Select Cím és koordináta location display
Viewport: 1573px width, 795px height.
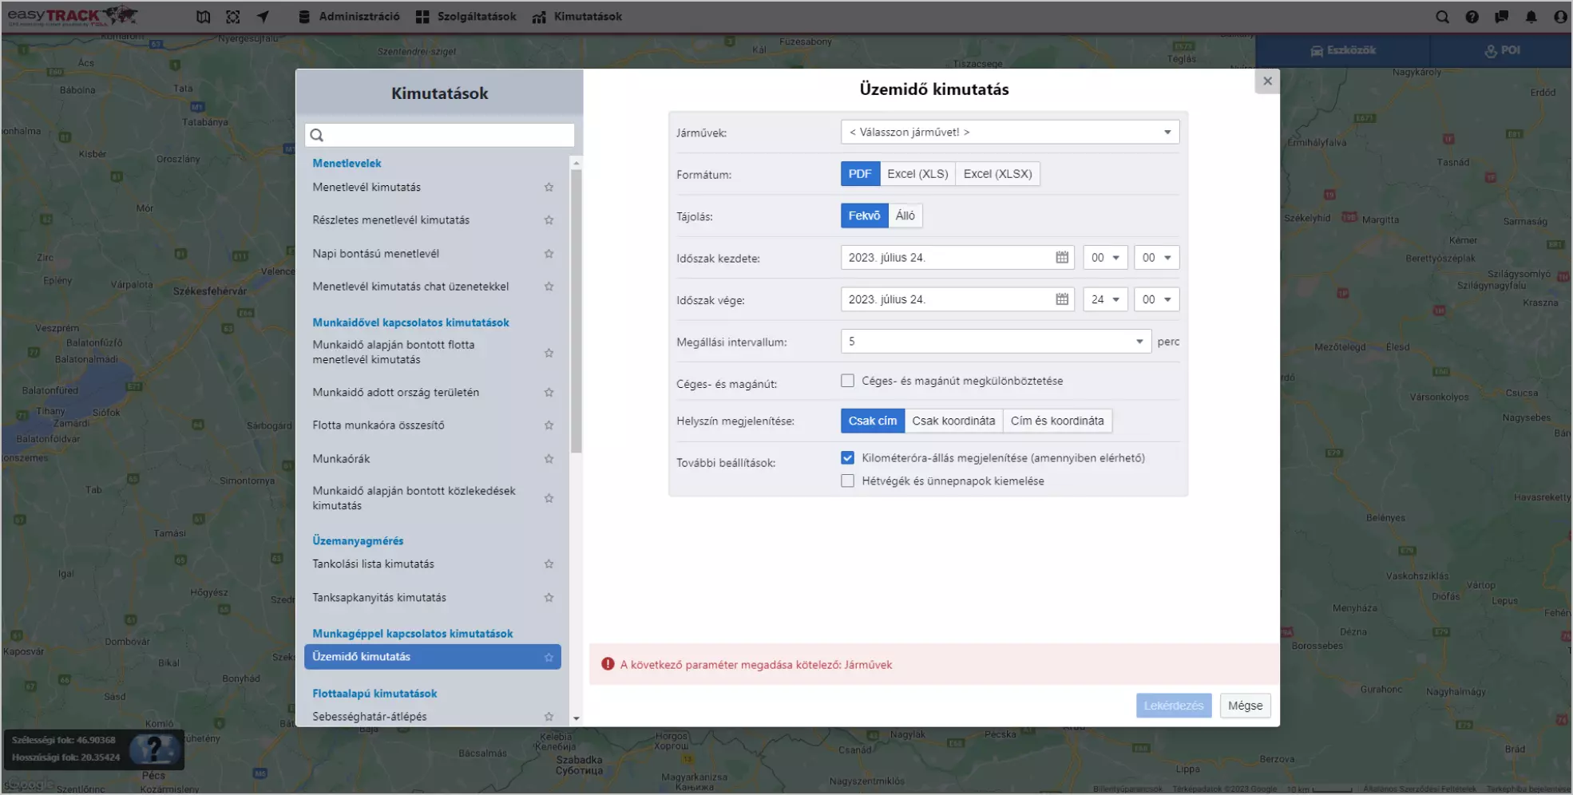pos(1057,421)
